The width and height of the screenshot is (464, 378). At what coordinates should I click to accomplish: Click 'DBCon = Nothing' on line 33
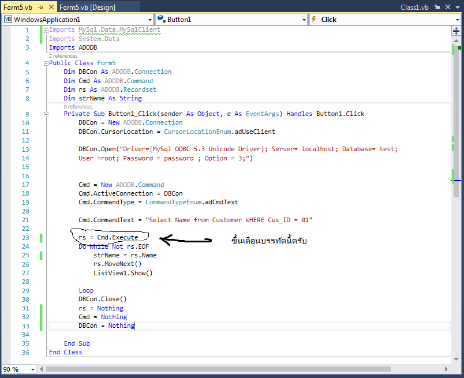point(107,325)
